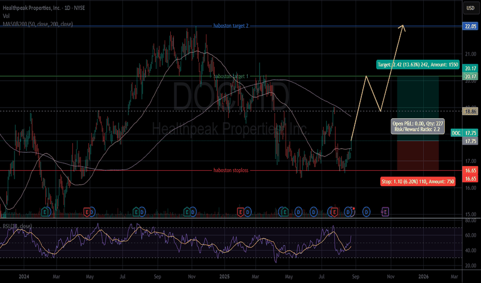Open the USD currency selector

(471, 8)
